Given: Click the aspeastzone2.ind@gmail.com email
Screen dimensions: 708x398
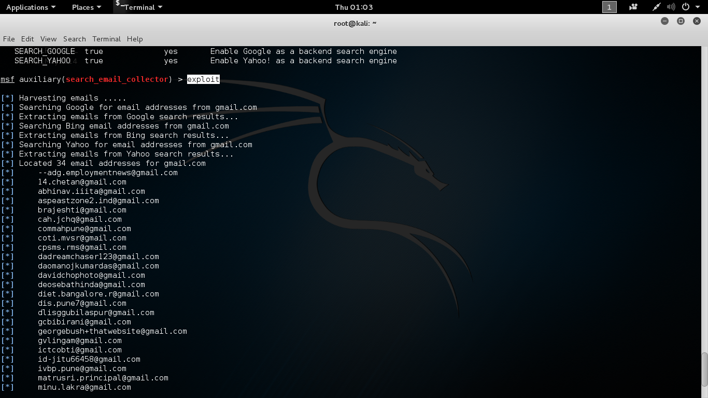Looking at the screenshot, I should pos(98,201).
